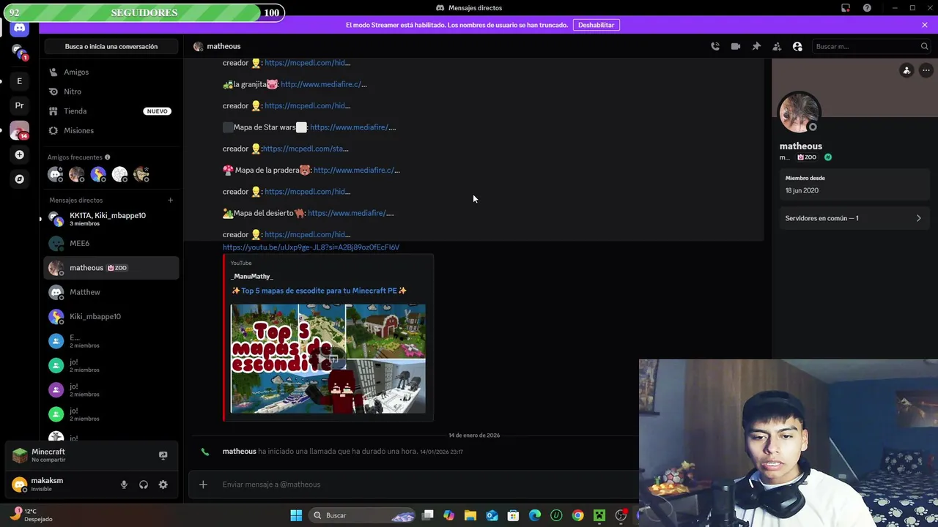Open Mapa del desierto mediafire link
938x527 pixels.
[350, 213]
